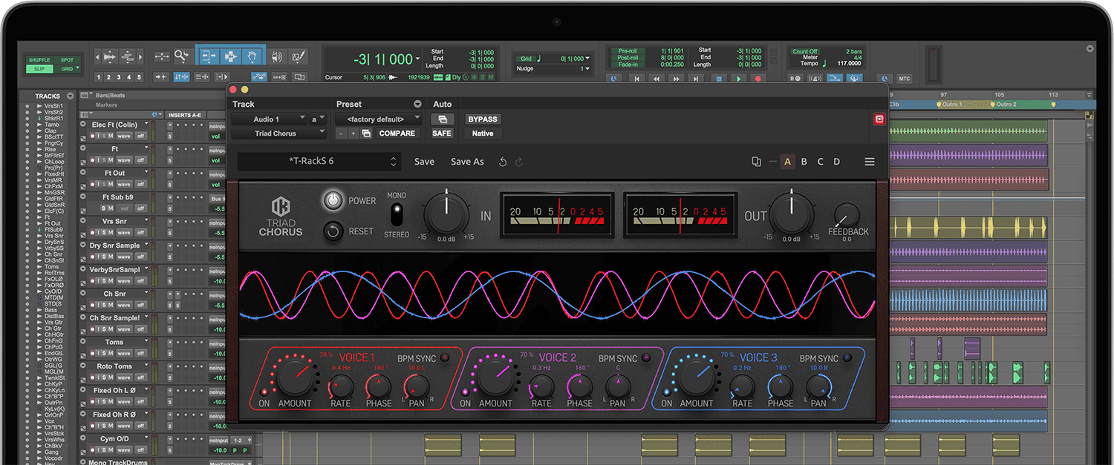Open the T-RackS hamburger menu
This screenshot has height=465, width=1114.
point(870,162)
